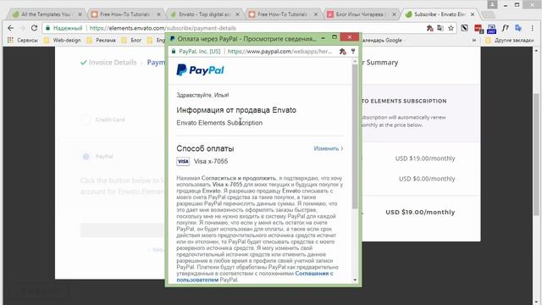
Task: Switch to Envato - Top digital tab
Action: click(x=205, y=14)
